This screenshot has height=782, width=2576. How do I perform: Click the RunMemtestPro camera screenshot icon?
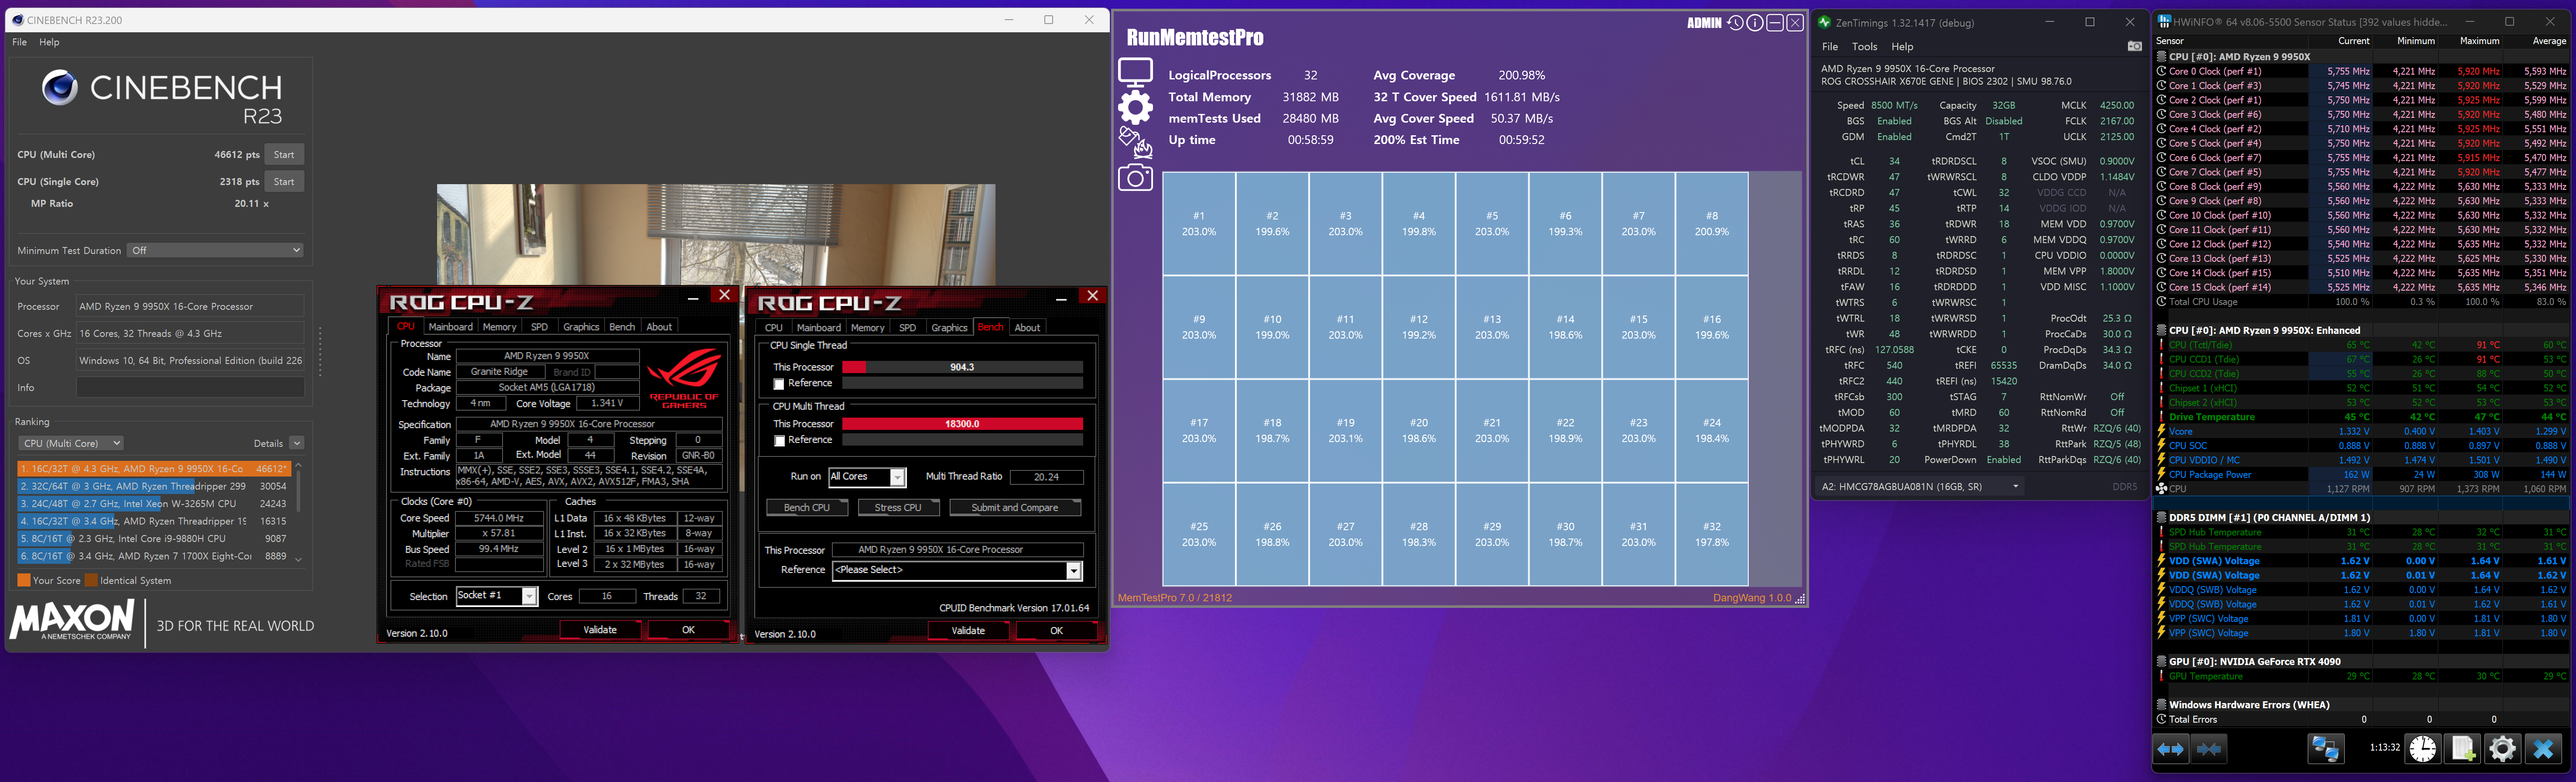tap(1135, 178)
